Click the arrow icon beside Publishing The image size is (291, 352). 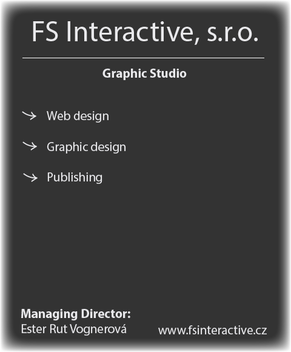(x=30, y=177)
